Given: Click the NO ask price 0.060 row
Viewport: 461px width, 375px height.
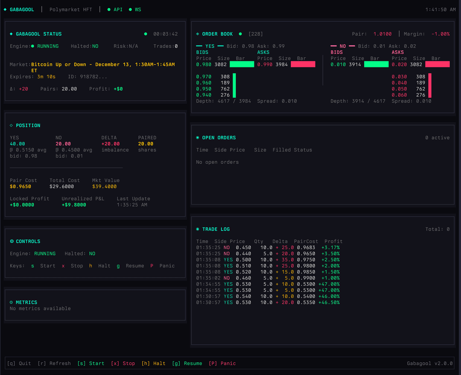Looking at the screenshot, I should point(411,95).
